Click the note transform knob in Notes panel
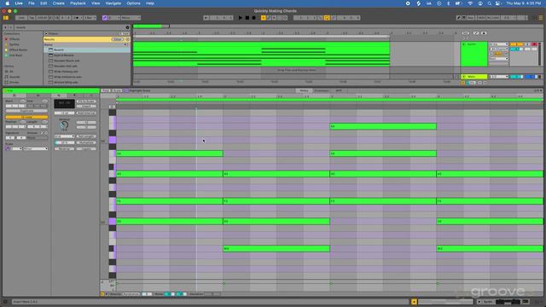The image size is (546, 307). click(x=64, y=125)
